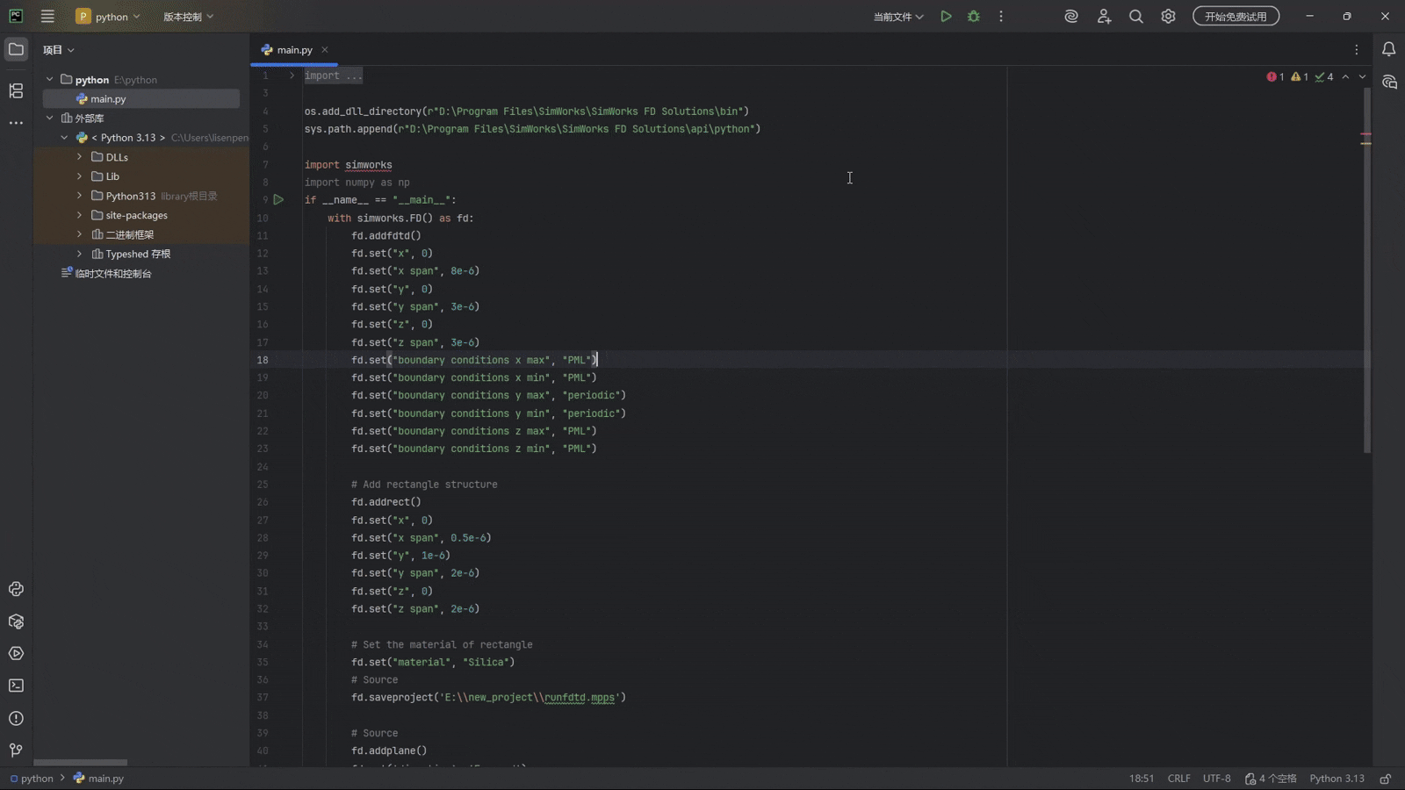
Task: Open the Python Console tool window
Action: pyautogui.click(x=16, y=589)
